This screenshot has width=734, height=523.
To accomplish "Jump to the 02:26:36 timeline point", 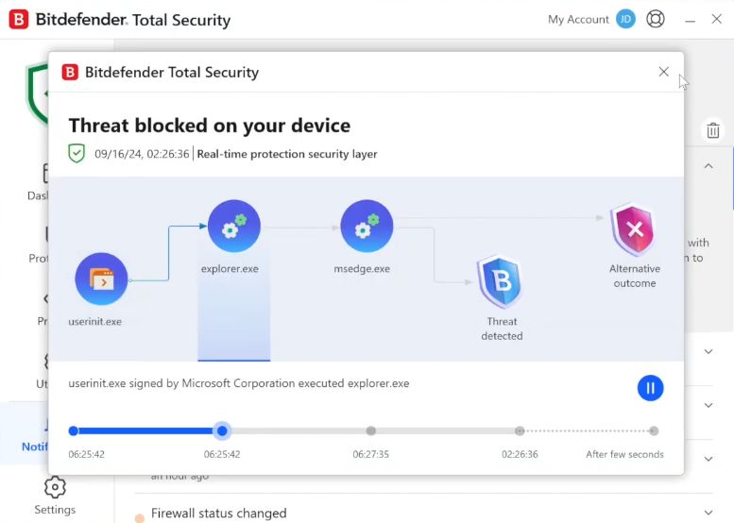I will 520,431.
